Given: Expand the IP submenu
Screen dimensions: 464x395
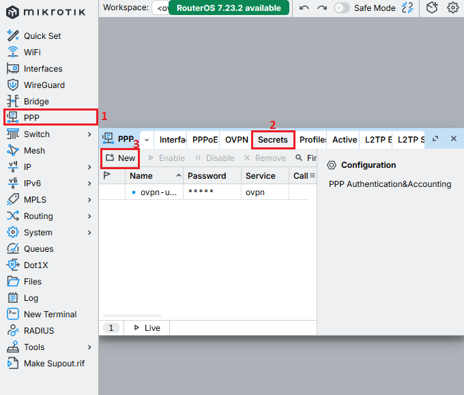Looking at the screenshot, I should point(89,167).
